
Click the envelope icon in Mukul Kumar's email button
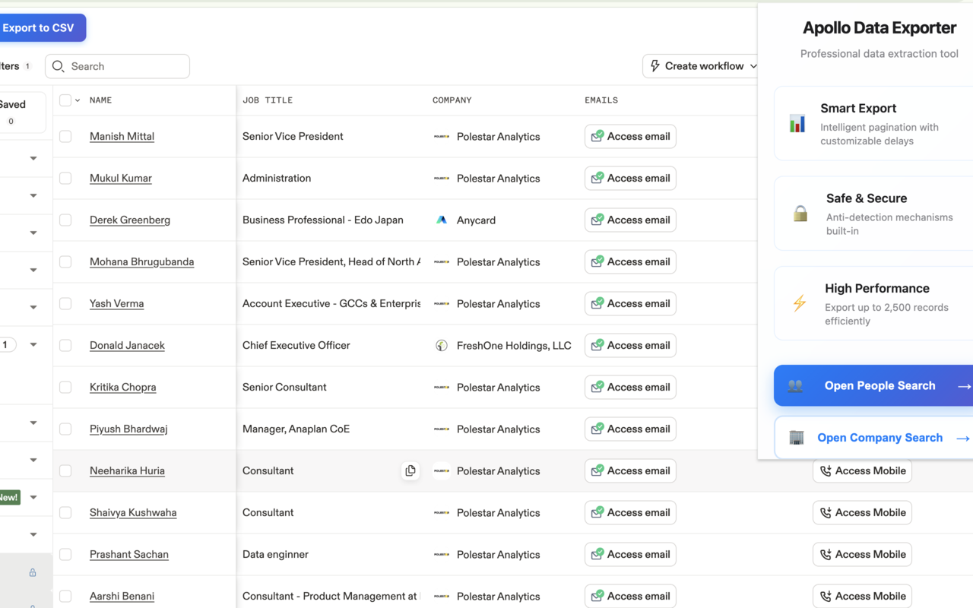pos(597,178)
